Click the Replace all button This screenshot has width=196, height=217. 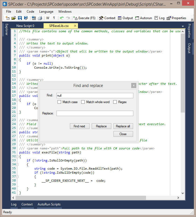point(123,126)
